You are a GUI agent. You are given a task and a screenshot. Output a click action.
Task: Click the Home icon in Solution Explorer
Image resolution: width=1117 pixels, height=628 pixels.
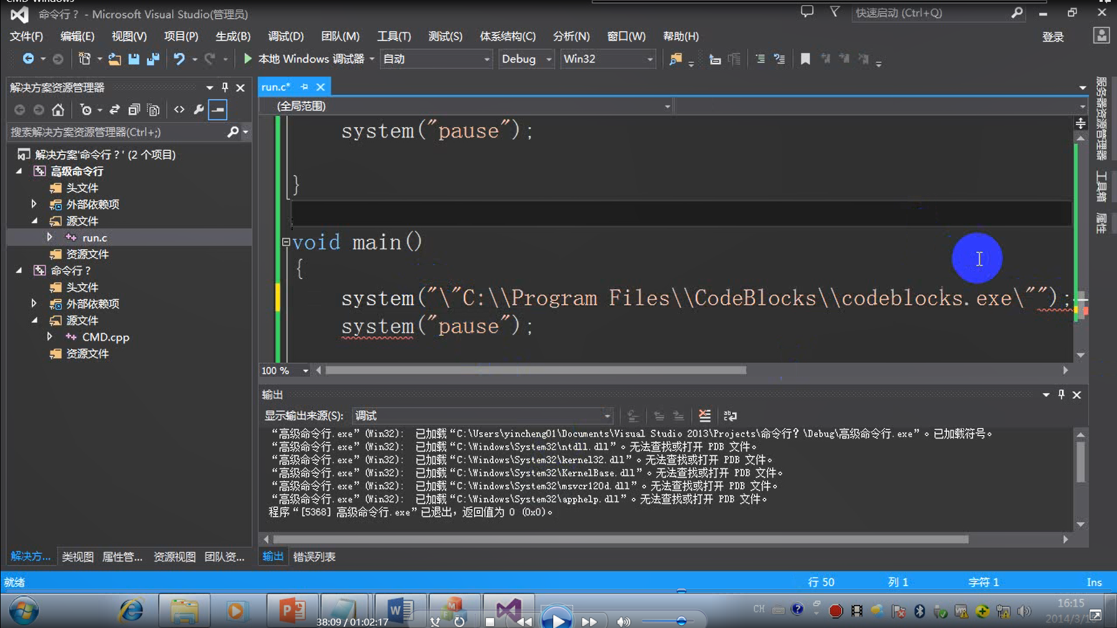[x=58, y=110]
